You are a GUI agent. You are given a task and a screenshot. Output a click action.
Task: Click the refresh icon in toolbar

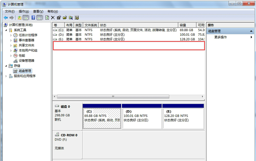[x=47, y=18]
